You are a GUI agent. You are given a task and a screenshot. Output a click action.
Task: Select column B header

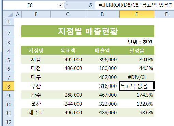(36, 14)
